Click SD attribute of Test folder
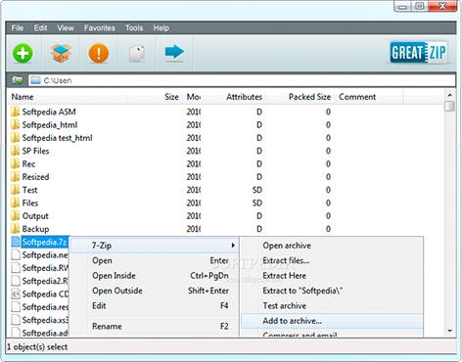The image size is (462, 362). pos(257,190)
